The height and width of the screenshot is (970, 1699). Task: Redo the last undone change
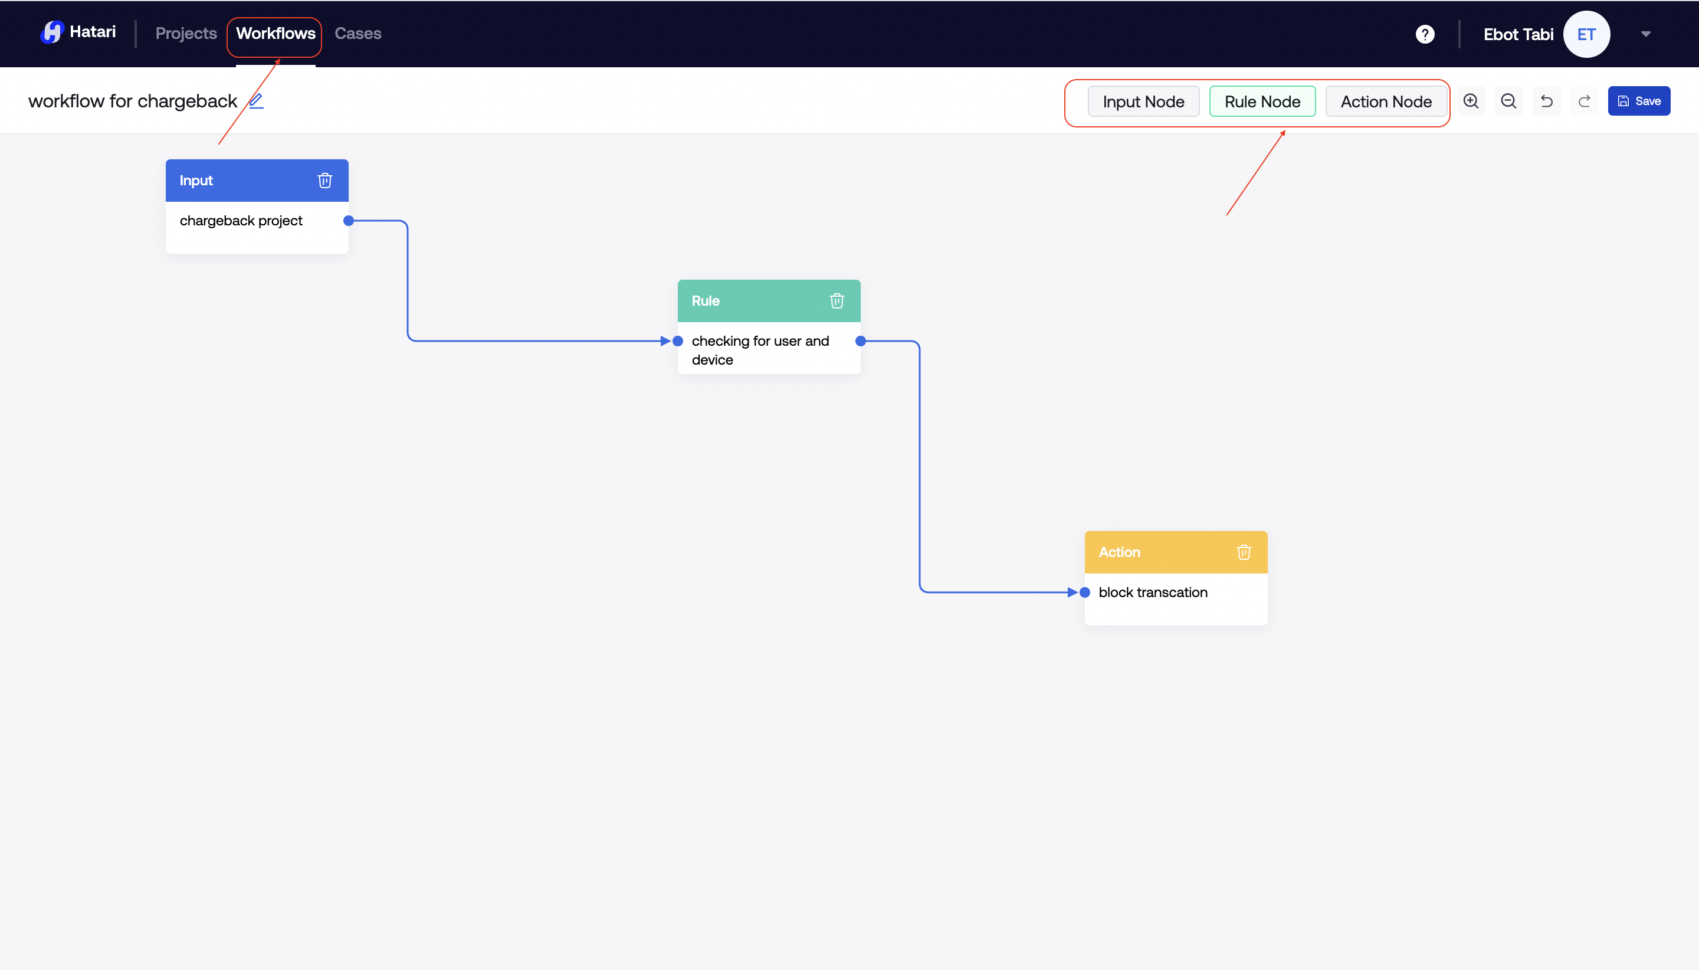1584,101
